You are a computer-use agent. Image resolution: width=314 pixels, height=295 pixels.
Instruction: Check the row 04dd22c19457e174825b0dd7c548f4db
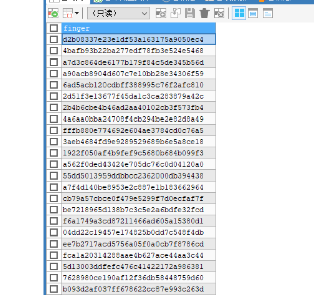click(54, 232)
